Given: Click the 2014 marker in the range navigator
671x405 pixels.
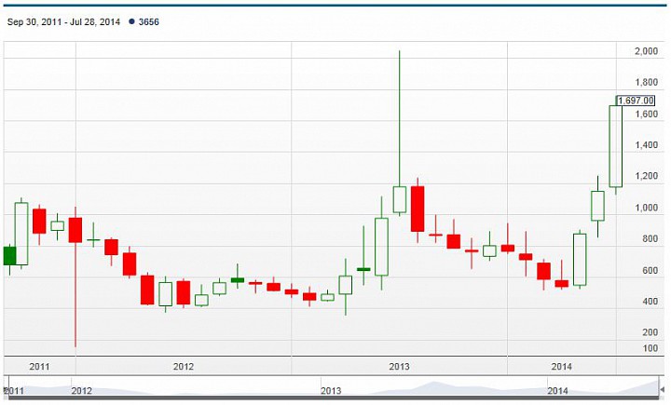Looking at the screenshot, I should point(557,390).
